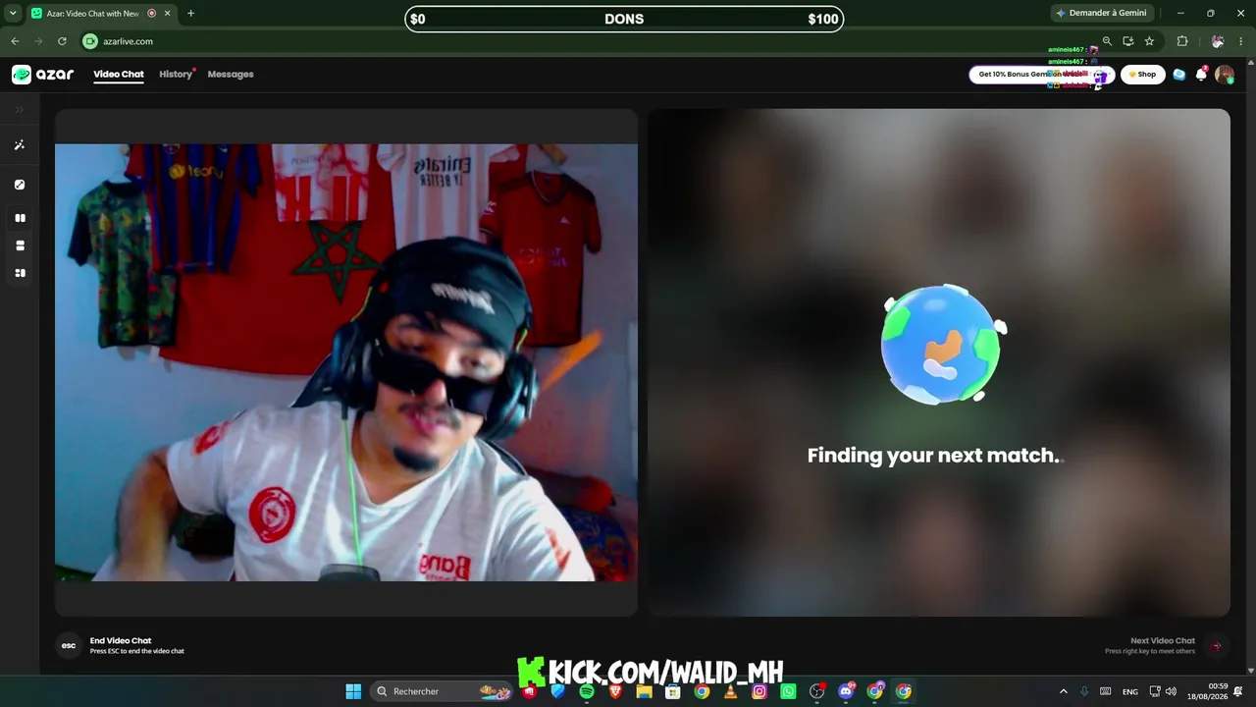This screenshot has width=1256, height=707.
Task: Click the site info icon in address bar
Action: [x=90, y=41]
